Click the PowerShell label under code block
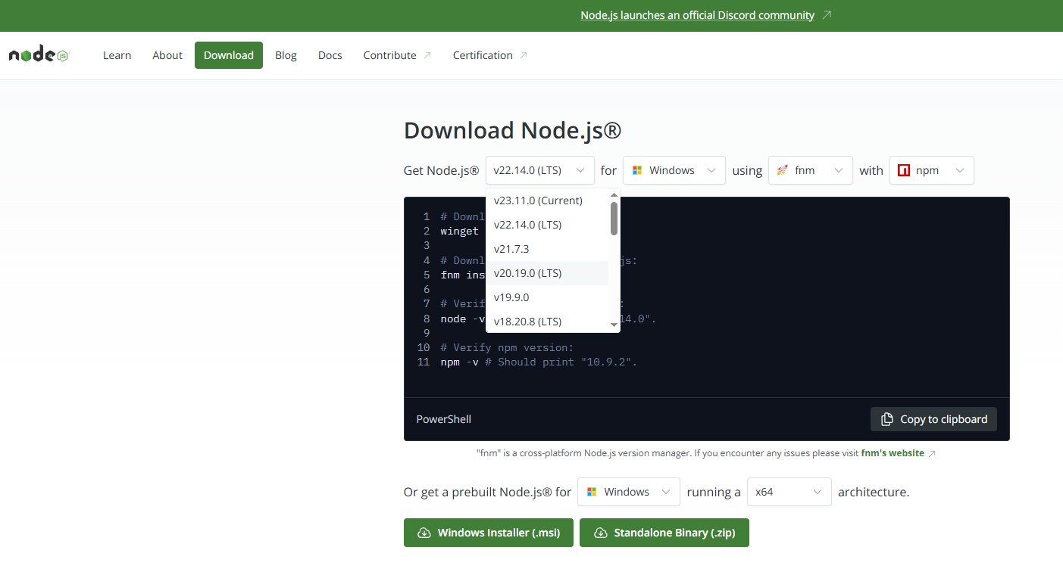 (x=444, y=419)
